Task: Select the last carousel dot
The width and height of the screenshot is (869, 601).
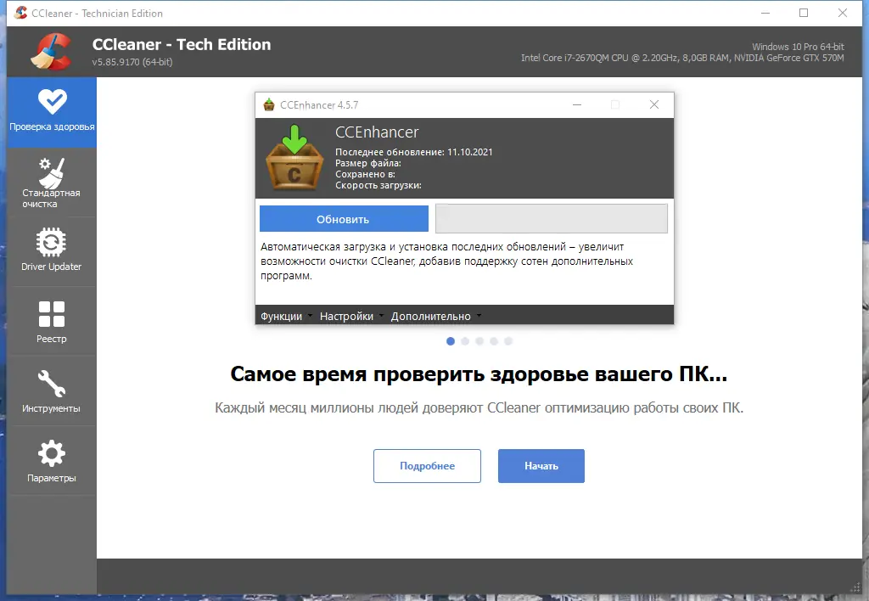Action: (508, 340)
